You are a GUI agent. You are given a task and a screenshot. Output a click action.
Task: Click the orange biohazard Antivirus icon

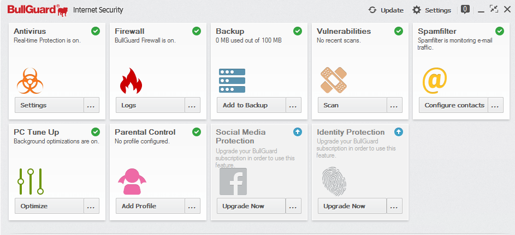[x=30, y=81]
